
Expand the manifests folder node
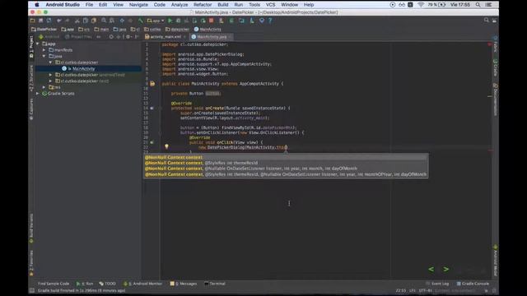coord(44,50)
